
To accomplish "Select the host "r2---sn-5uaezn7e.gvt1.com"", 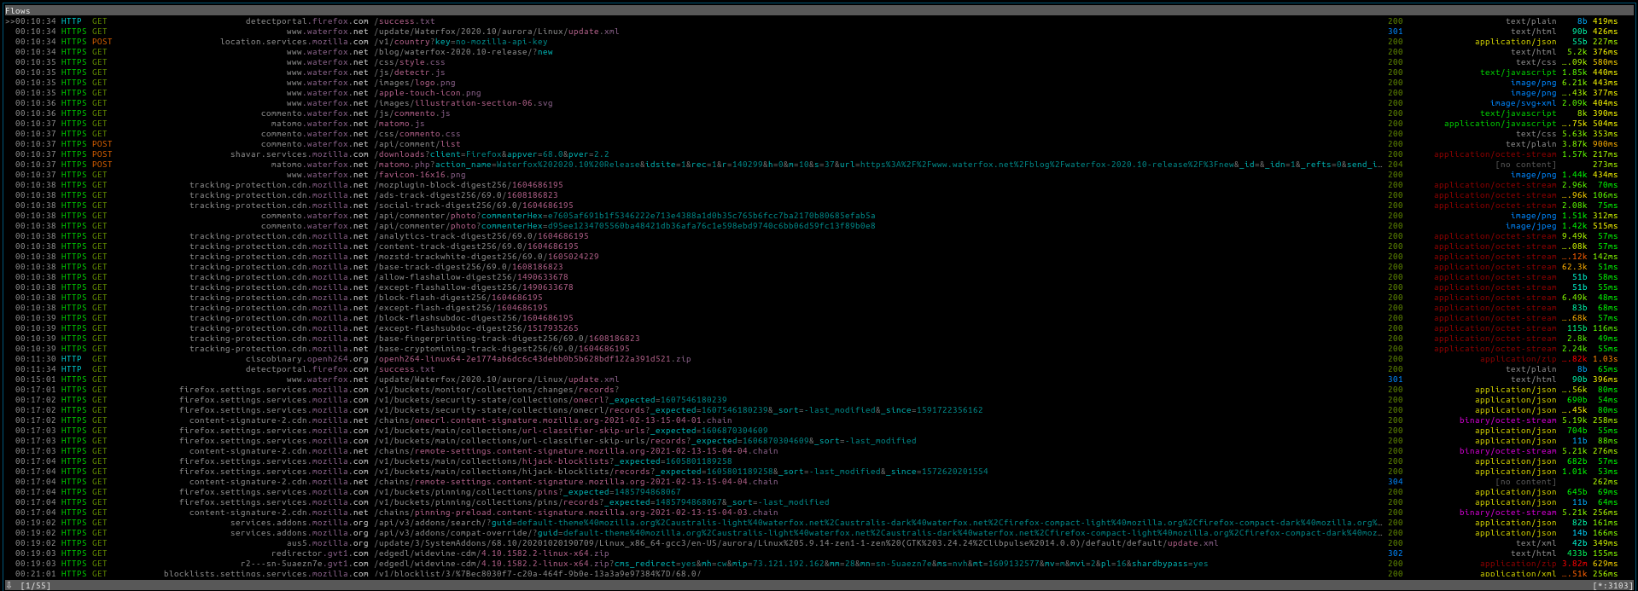I will (305, 564).
